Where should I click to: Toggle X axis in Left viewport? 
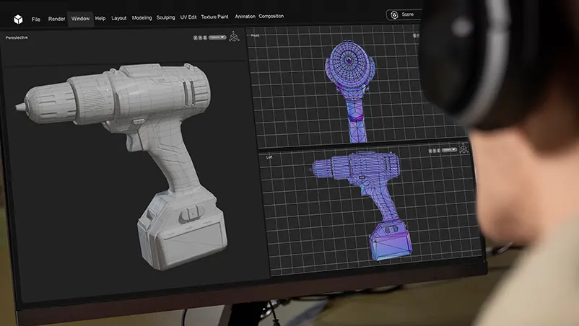tap(430, 151)
